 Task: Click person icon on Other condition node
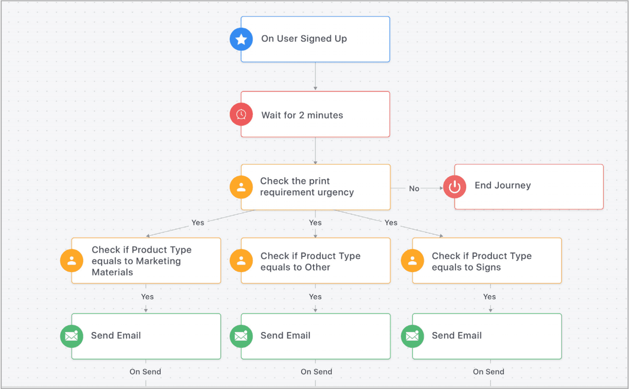(241, 260)
